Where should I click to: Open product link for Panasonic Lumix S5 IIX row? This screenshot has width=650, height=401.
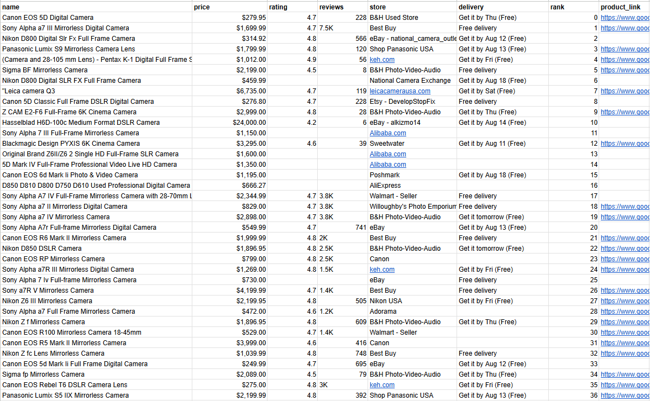[x=625, y=395]
